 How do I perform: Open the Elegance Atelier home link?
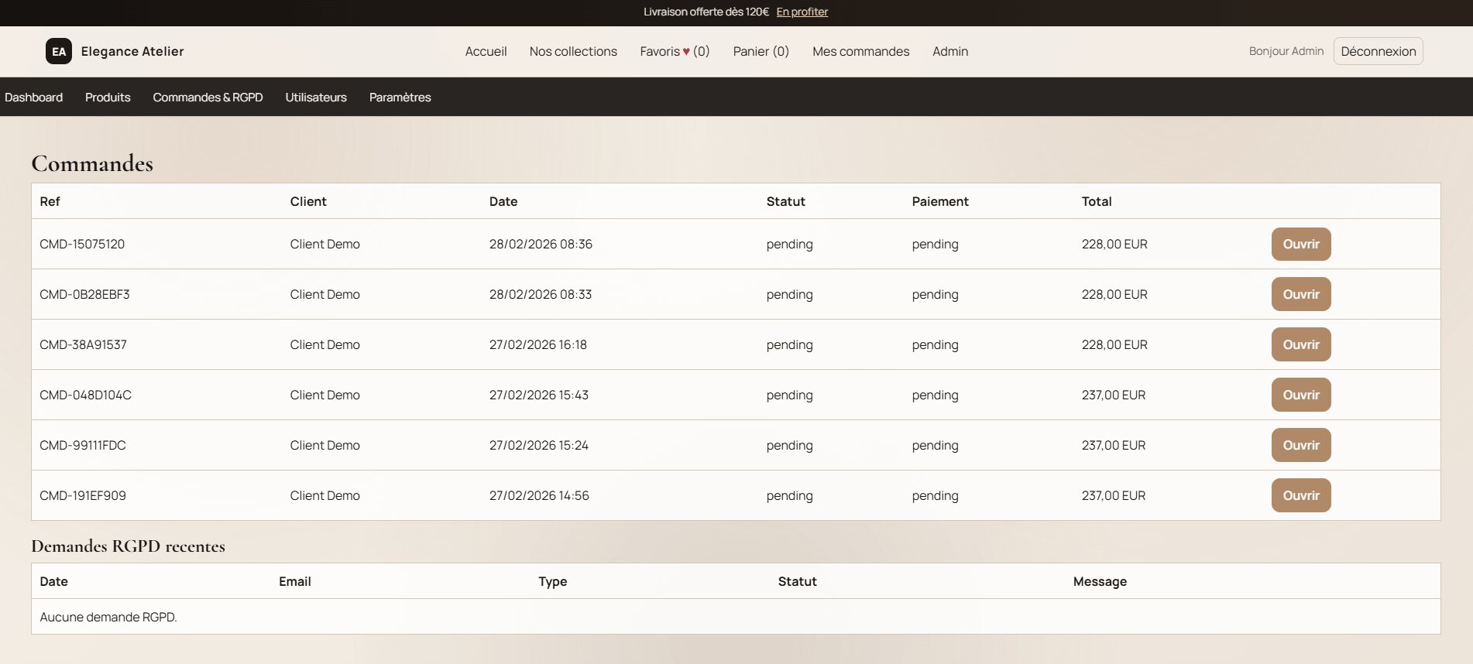pos(115,51)
